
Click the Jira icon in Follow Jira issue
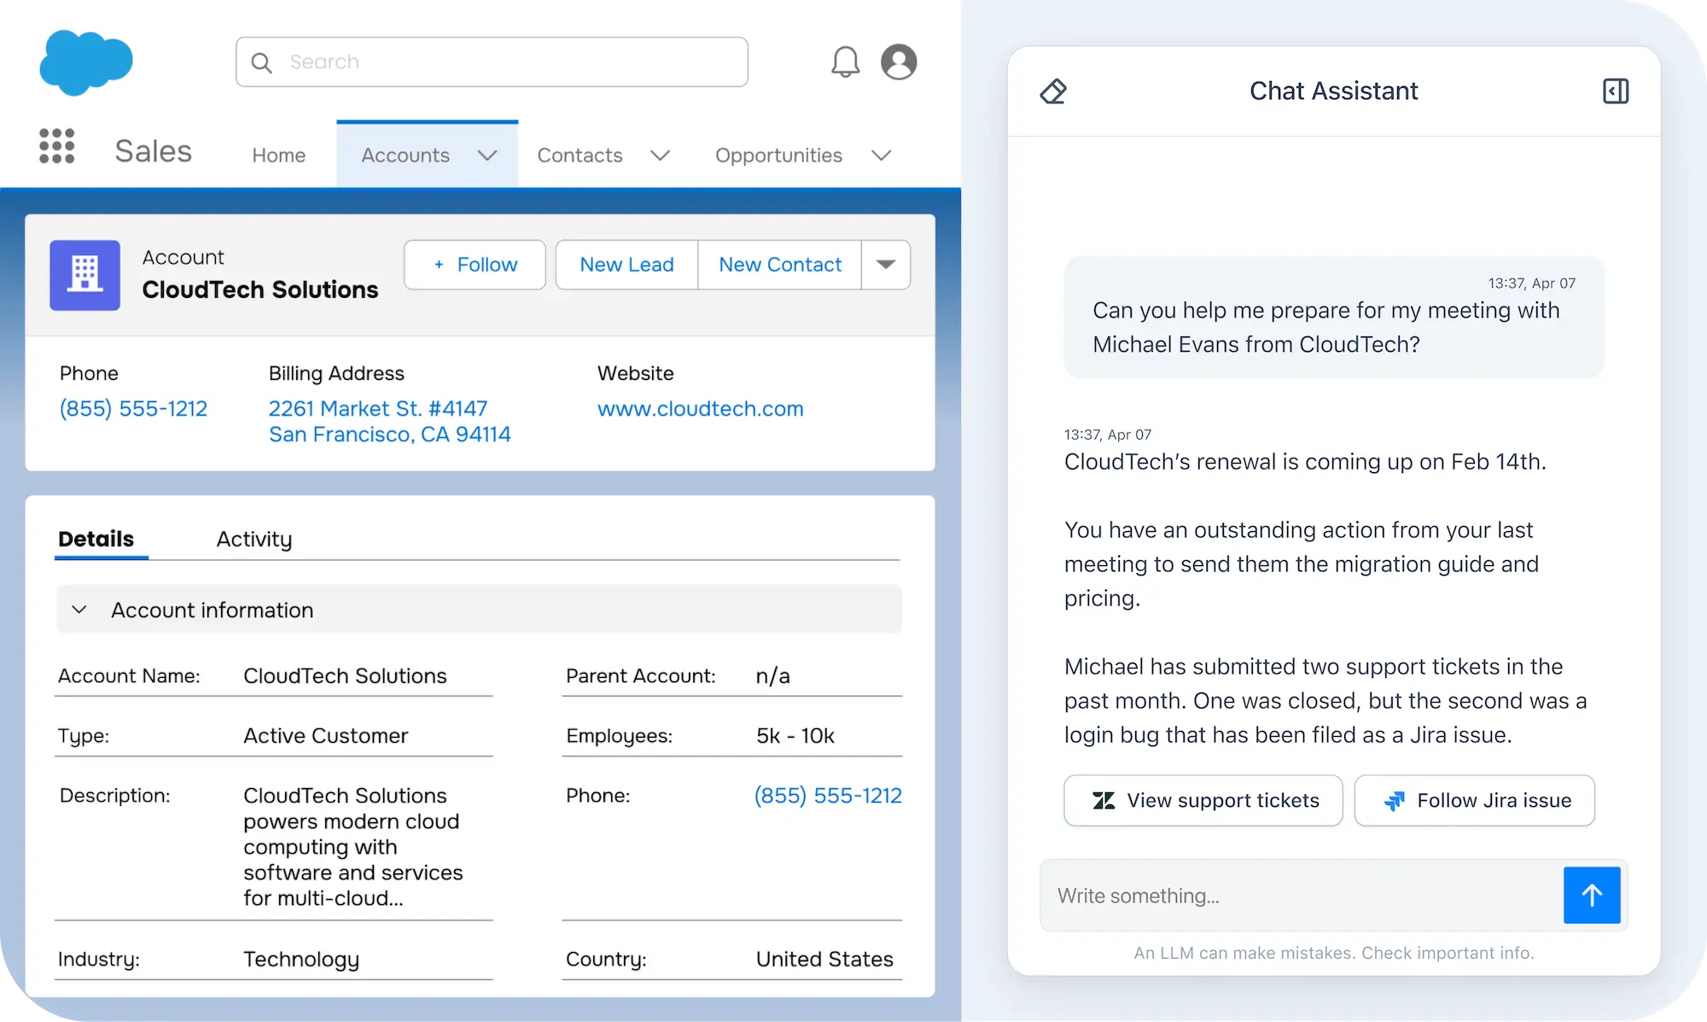coord(1394,801)
